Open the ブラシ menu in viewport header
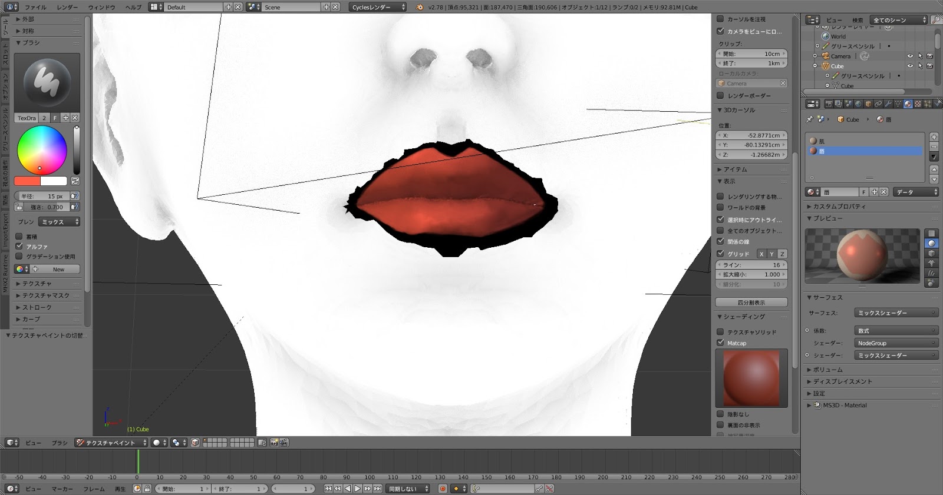943x495 pixels. tap(60, 443)
